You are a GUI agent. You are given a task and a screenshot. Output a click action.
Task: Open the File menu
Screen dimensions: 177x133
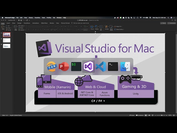click(x=17, y=18)
